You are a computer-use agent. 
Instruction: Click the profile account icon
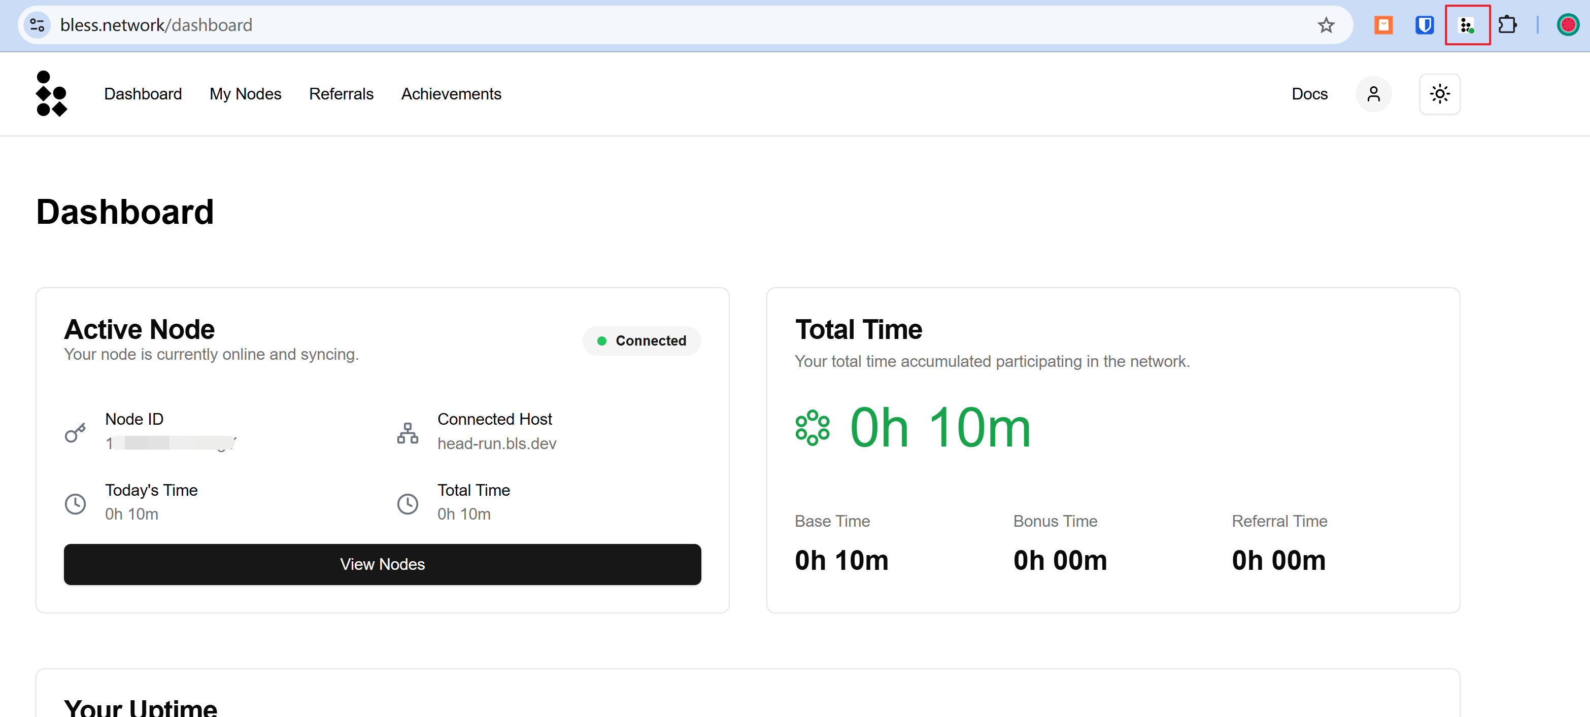click(x=1374, y=94)
